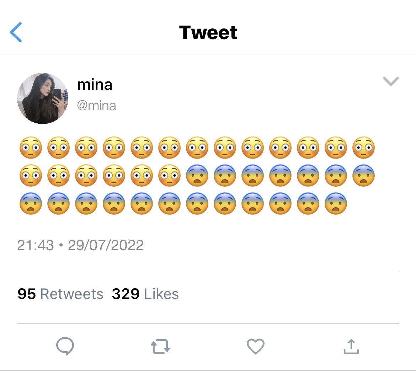Screen dimensions: 416x374
Task: Reply to the tweet via speech bubble
Action: 65,346
